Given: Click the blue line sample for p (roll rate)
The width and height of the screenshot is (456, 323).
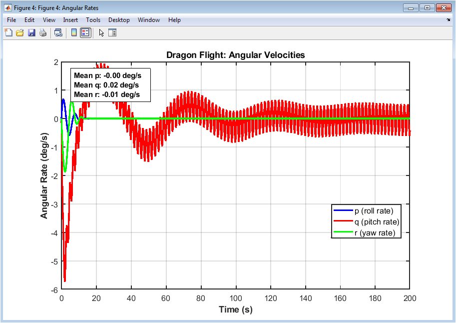Looking at the screenshot, I should pyautogui.click(x=343, y=210).
